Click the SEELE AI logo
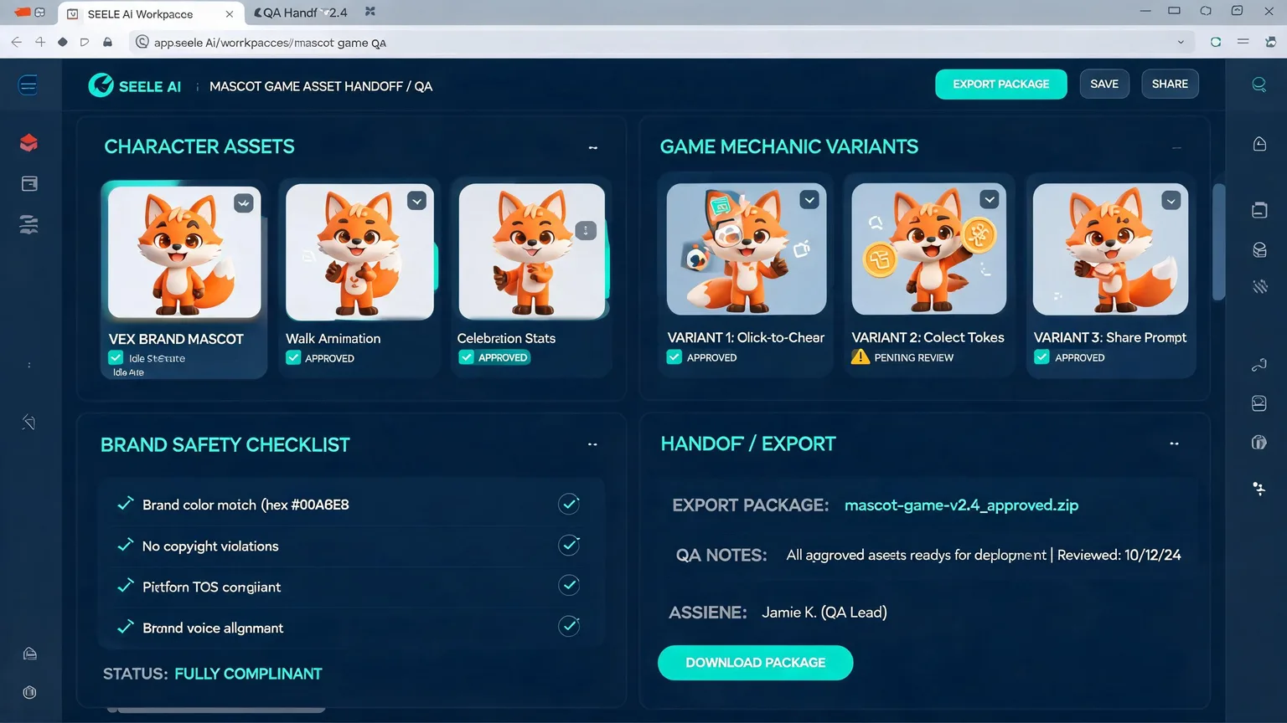The height and width of the screenshot is (723, 1287). pos(135,85)
